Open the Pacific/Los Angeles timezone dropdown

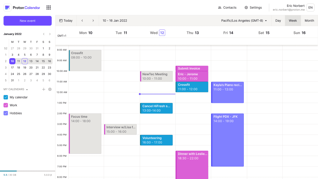click(244, 21)
